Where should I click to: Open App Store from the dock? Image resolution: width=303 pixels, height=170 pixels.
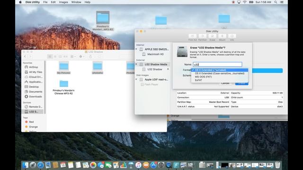(153, 165)
